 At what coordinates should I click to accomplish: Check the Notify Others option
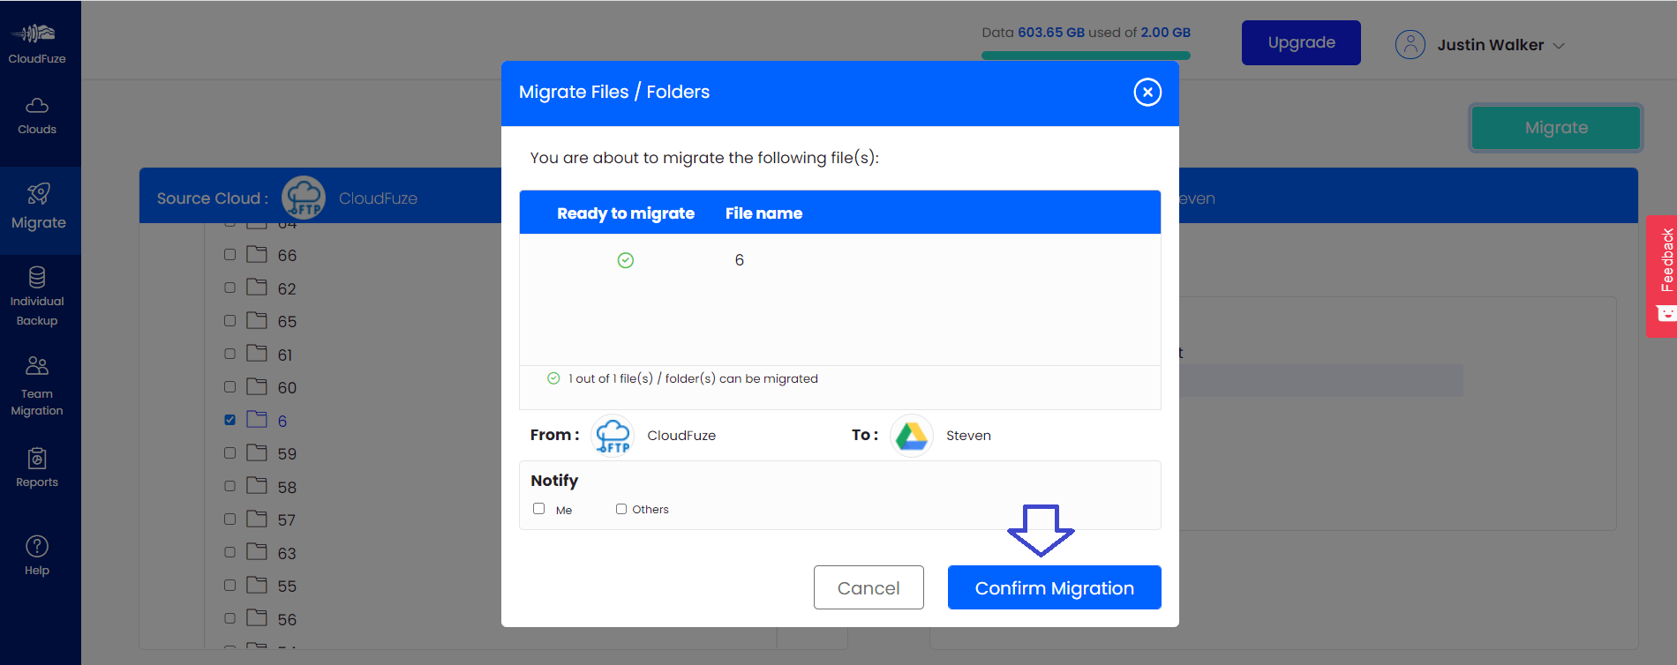[x=621, y=509]
